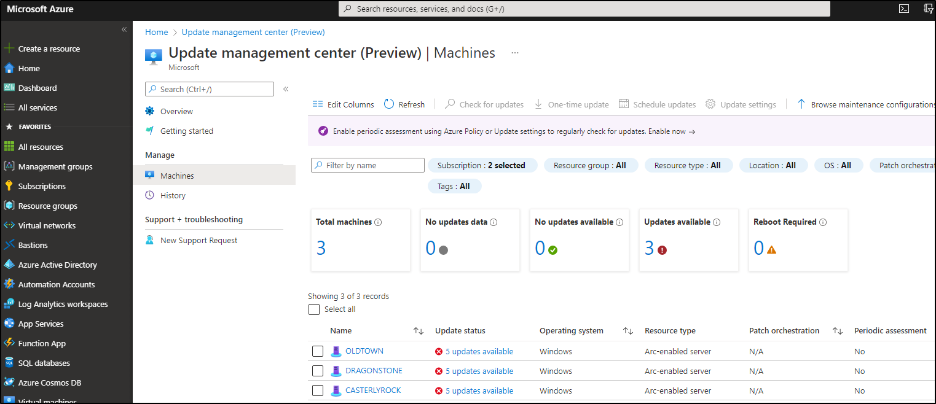Open Cloud Shell icon in top bar
Screen dimensions: 936x404
[904, 9]
